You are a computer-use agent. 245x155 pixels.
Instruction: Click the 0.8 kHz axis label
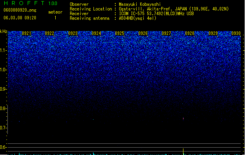pos(3,108)
